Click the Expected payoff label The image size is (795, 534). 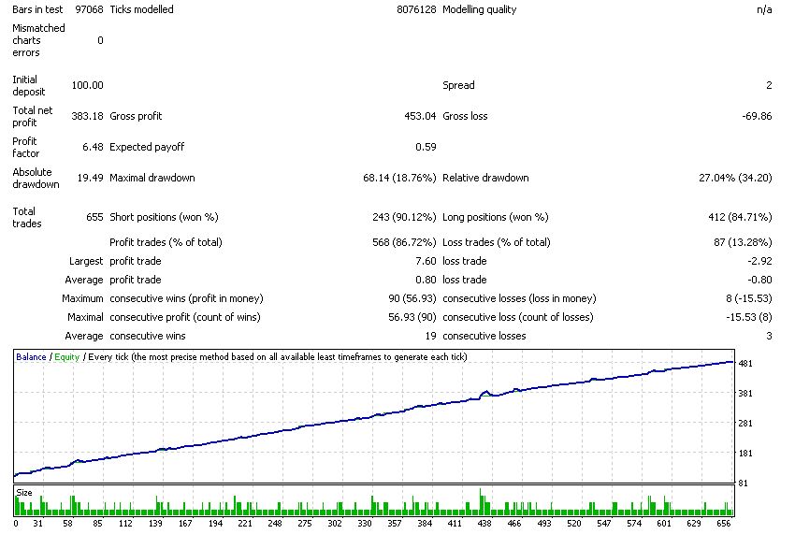pyautogui.click(x=147, y=147)
